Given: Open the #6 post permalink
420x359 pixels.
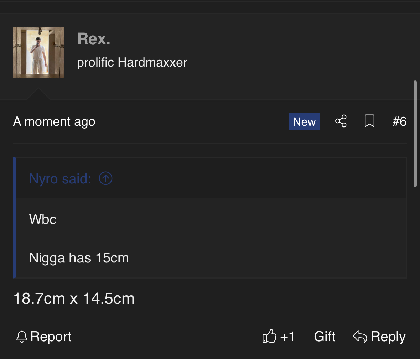Looking at the screenshot, I should (x=399, y=121).
